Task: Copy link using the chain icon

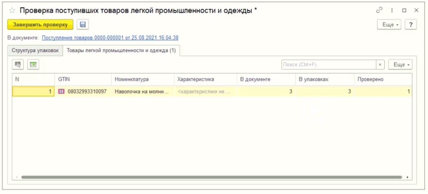Action: point(380,10)
